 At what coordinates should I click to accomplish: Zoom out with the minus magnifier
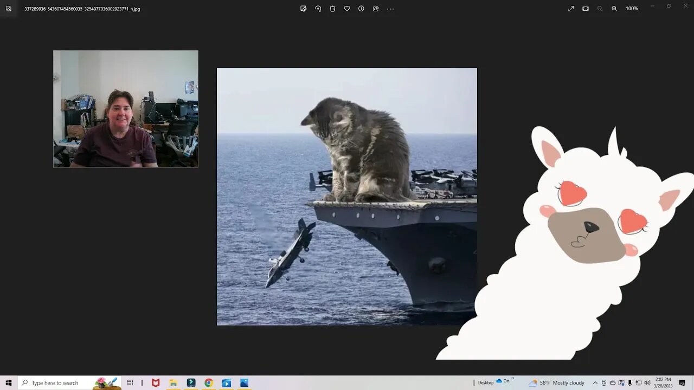[x=600, y=9]
